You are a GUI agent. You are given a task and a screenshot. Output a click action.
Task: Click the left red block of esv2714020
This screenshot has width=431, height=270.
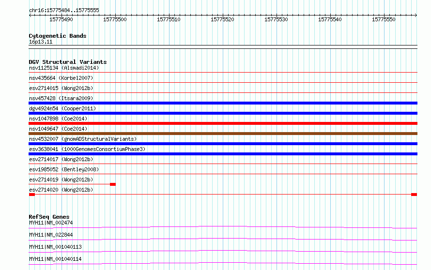pyautogui.click(x=32, y=195)
